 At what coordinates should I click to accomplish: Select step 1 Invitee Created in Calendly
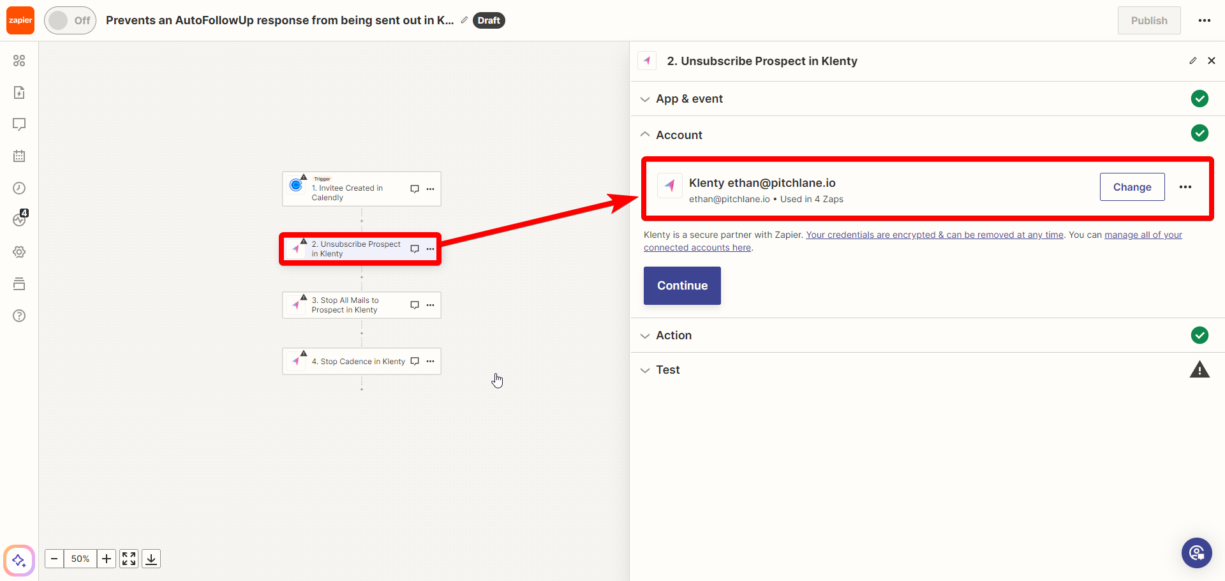[x=362, y=189]
